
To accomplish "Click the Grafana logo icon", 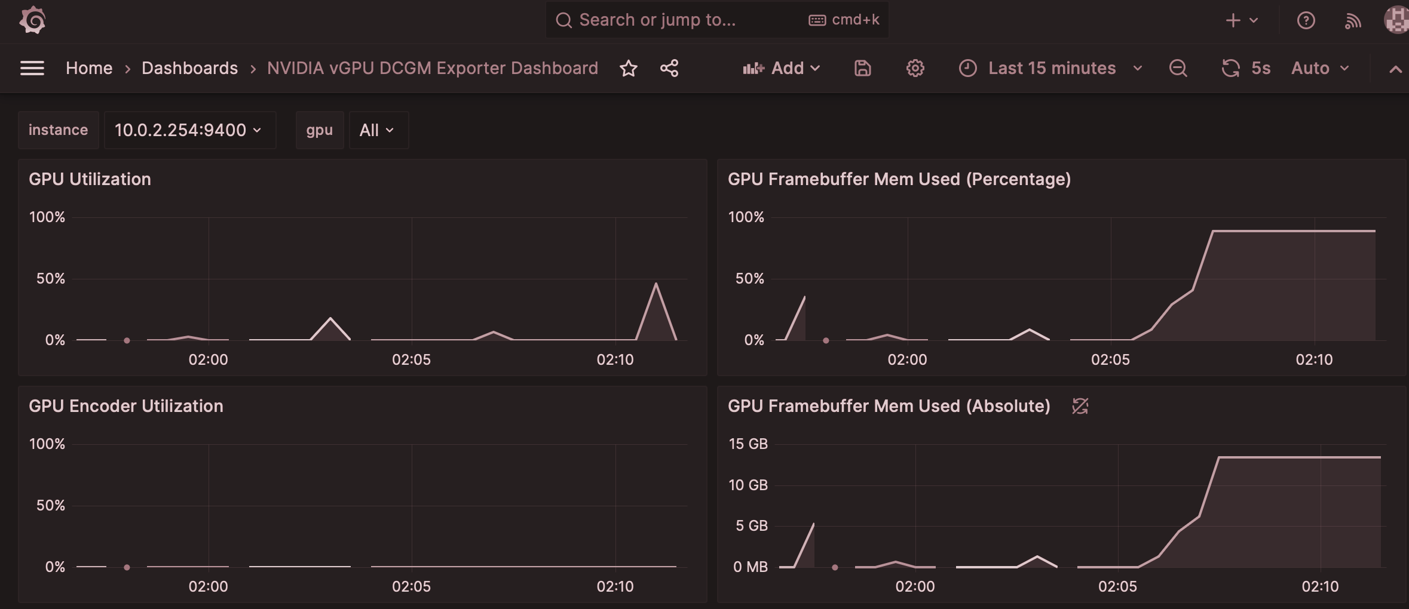I will (x=32, y=20).
